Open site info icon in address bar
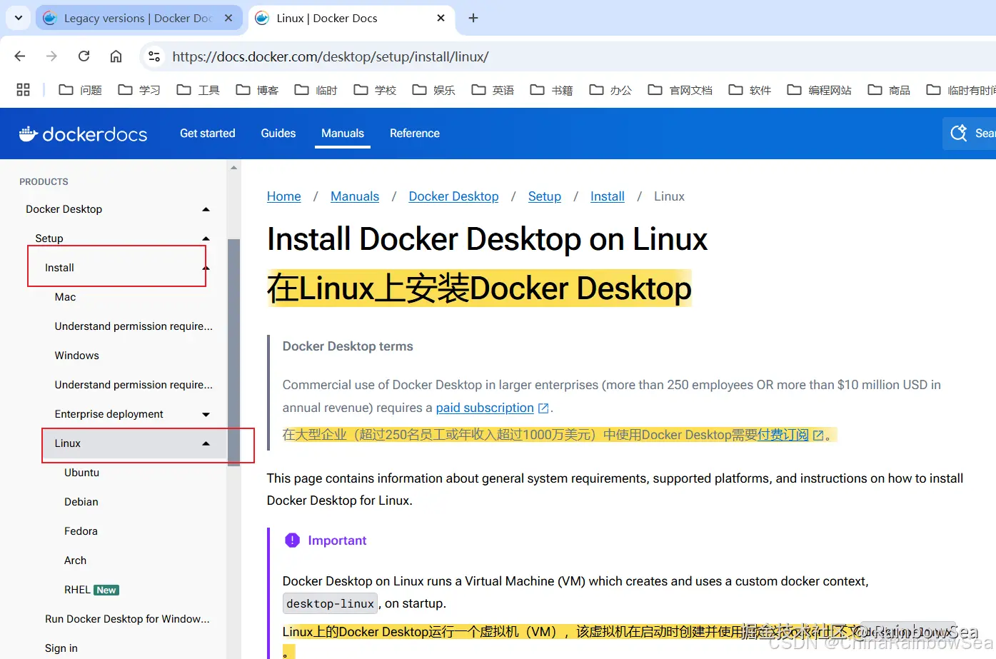Viewport: 996px width, 659px height. 154,56
